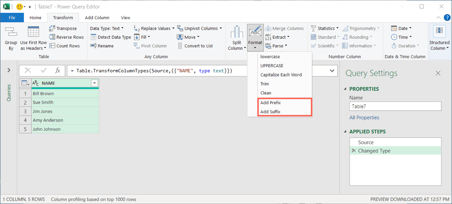
Task: Click the fx formula icon
Action: (58, 70)
